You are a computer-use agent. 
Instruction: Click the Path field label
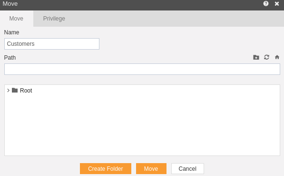coord(10,58)
